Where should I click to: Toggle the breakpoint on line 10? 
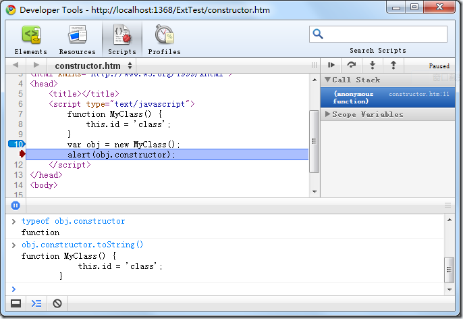coord(16,144)
